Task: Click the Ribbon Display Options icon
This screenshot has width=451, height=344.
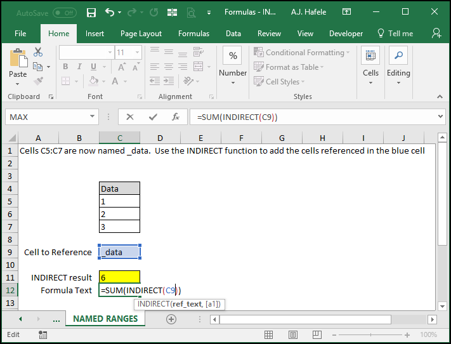Action: pyautogui.click(x=346, y=11)
